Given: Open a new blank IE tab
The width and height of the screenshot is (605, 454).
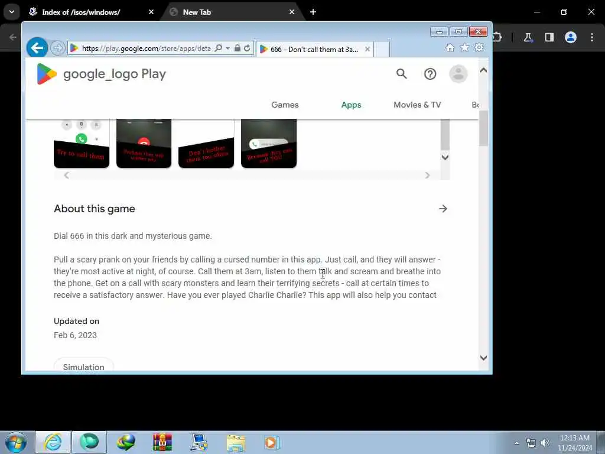Looking at the screenshot, I should 382,49.
